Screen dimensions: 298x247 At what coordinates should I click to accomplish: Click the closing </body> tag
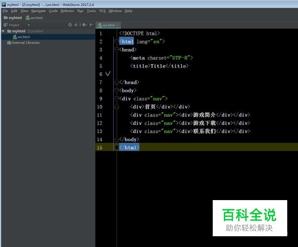[x=129, y=139]
